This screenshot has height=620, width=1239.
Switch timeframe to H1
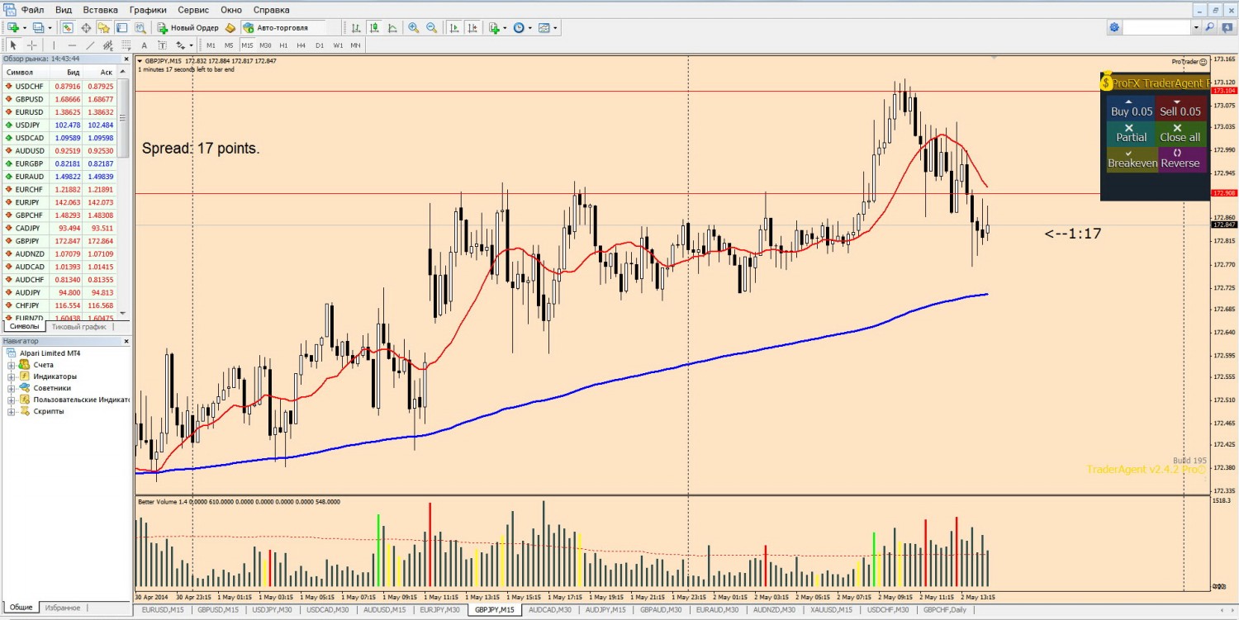click(283, 45)
